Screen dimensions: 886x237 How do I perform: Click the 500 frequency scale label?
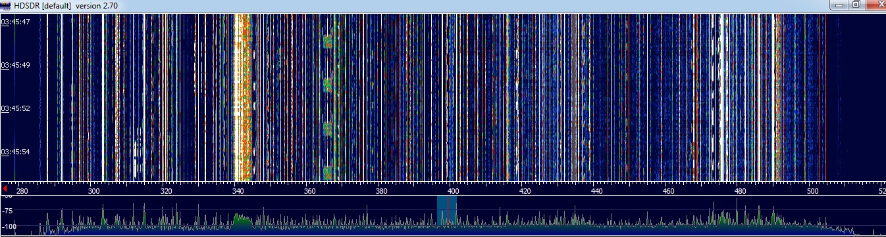point(812,191)
